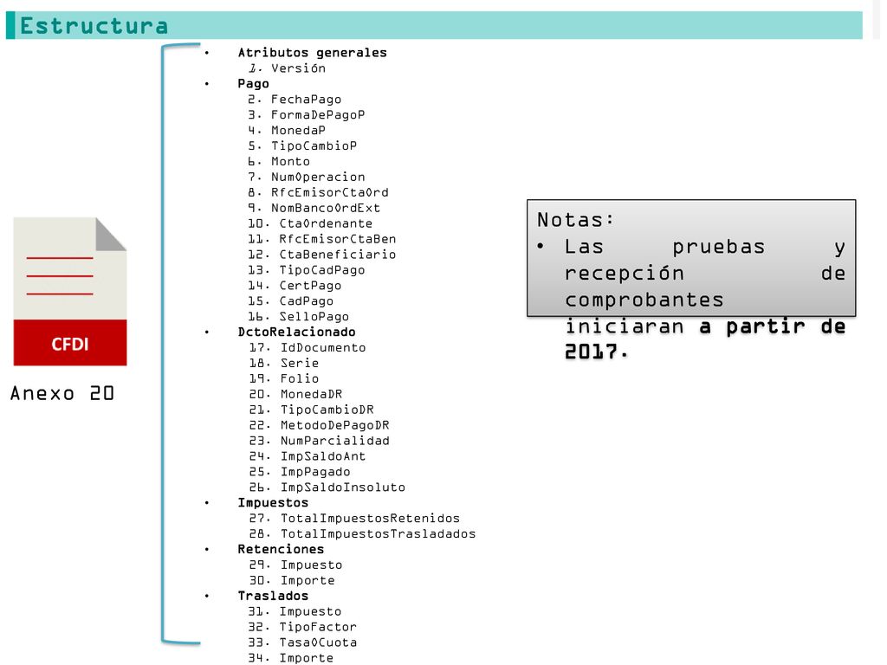The image size is (887, 665).
Task: Click item 23. NumParcialidad
Action: pyautogui.click(x=320, y=441)
